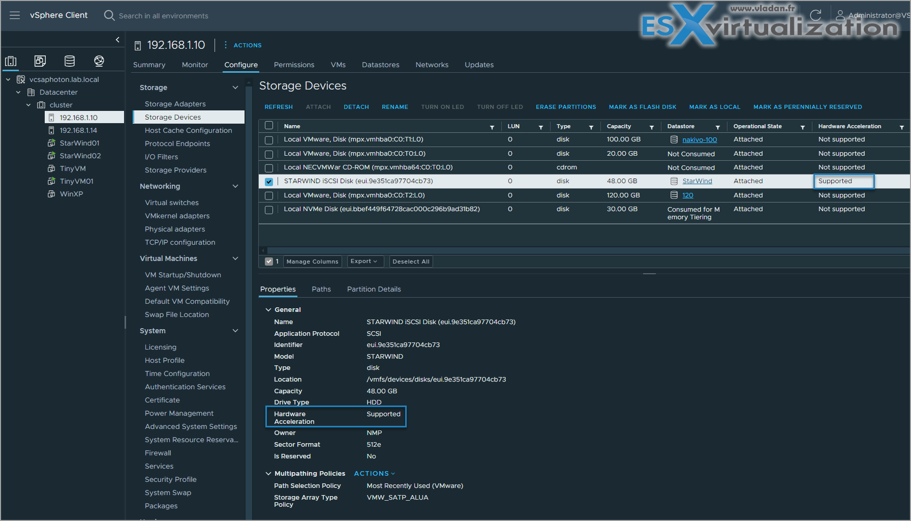Switch to Networking inventory view icon
This screenshot has width=911, height=521.
click(99, 62)
